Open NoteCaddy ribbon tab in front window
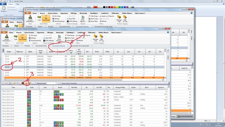225x127 pixels. (x=60, y=33)
